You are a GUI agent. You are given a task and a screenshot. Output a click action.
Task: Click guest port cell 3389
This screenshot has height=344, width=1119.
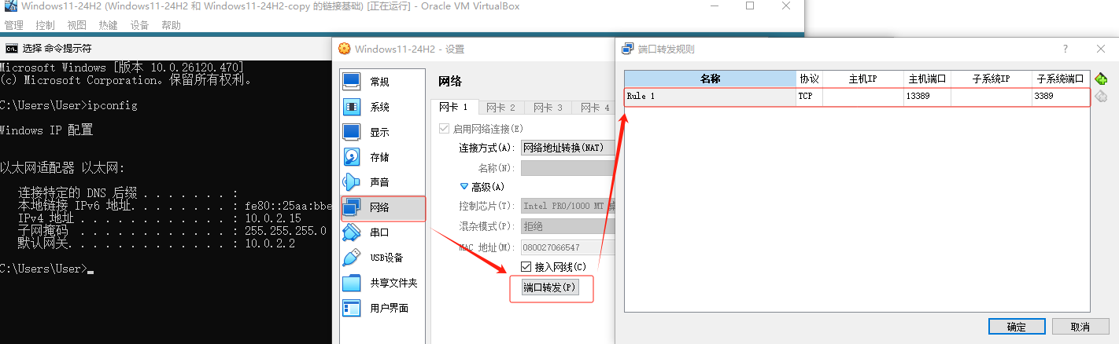(1061, 97)
